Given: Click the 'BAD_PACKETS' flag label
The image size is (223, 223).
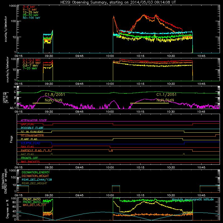Looking at the screenshot, I should click(30, 162).
